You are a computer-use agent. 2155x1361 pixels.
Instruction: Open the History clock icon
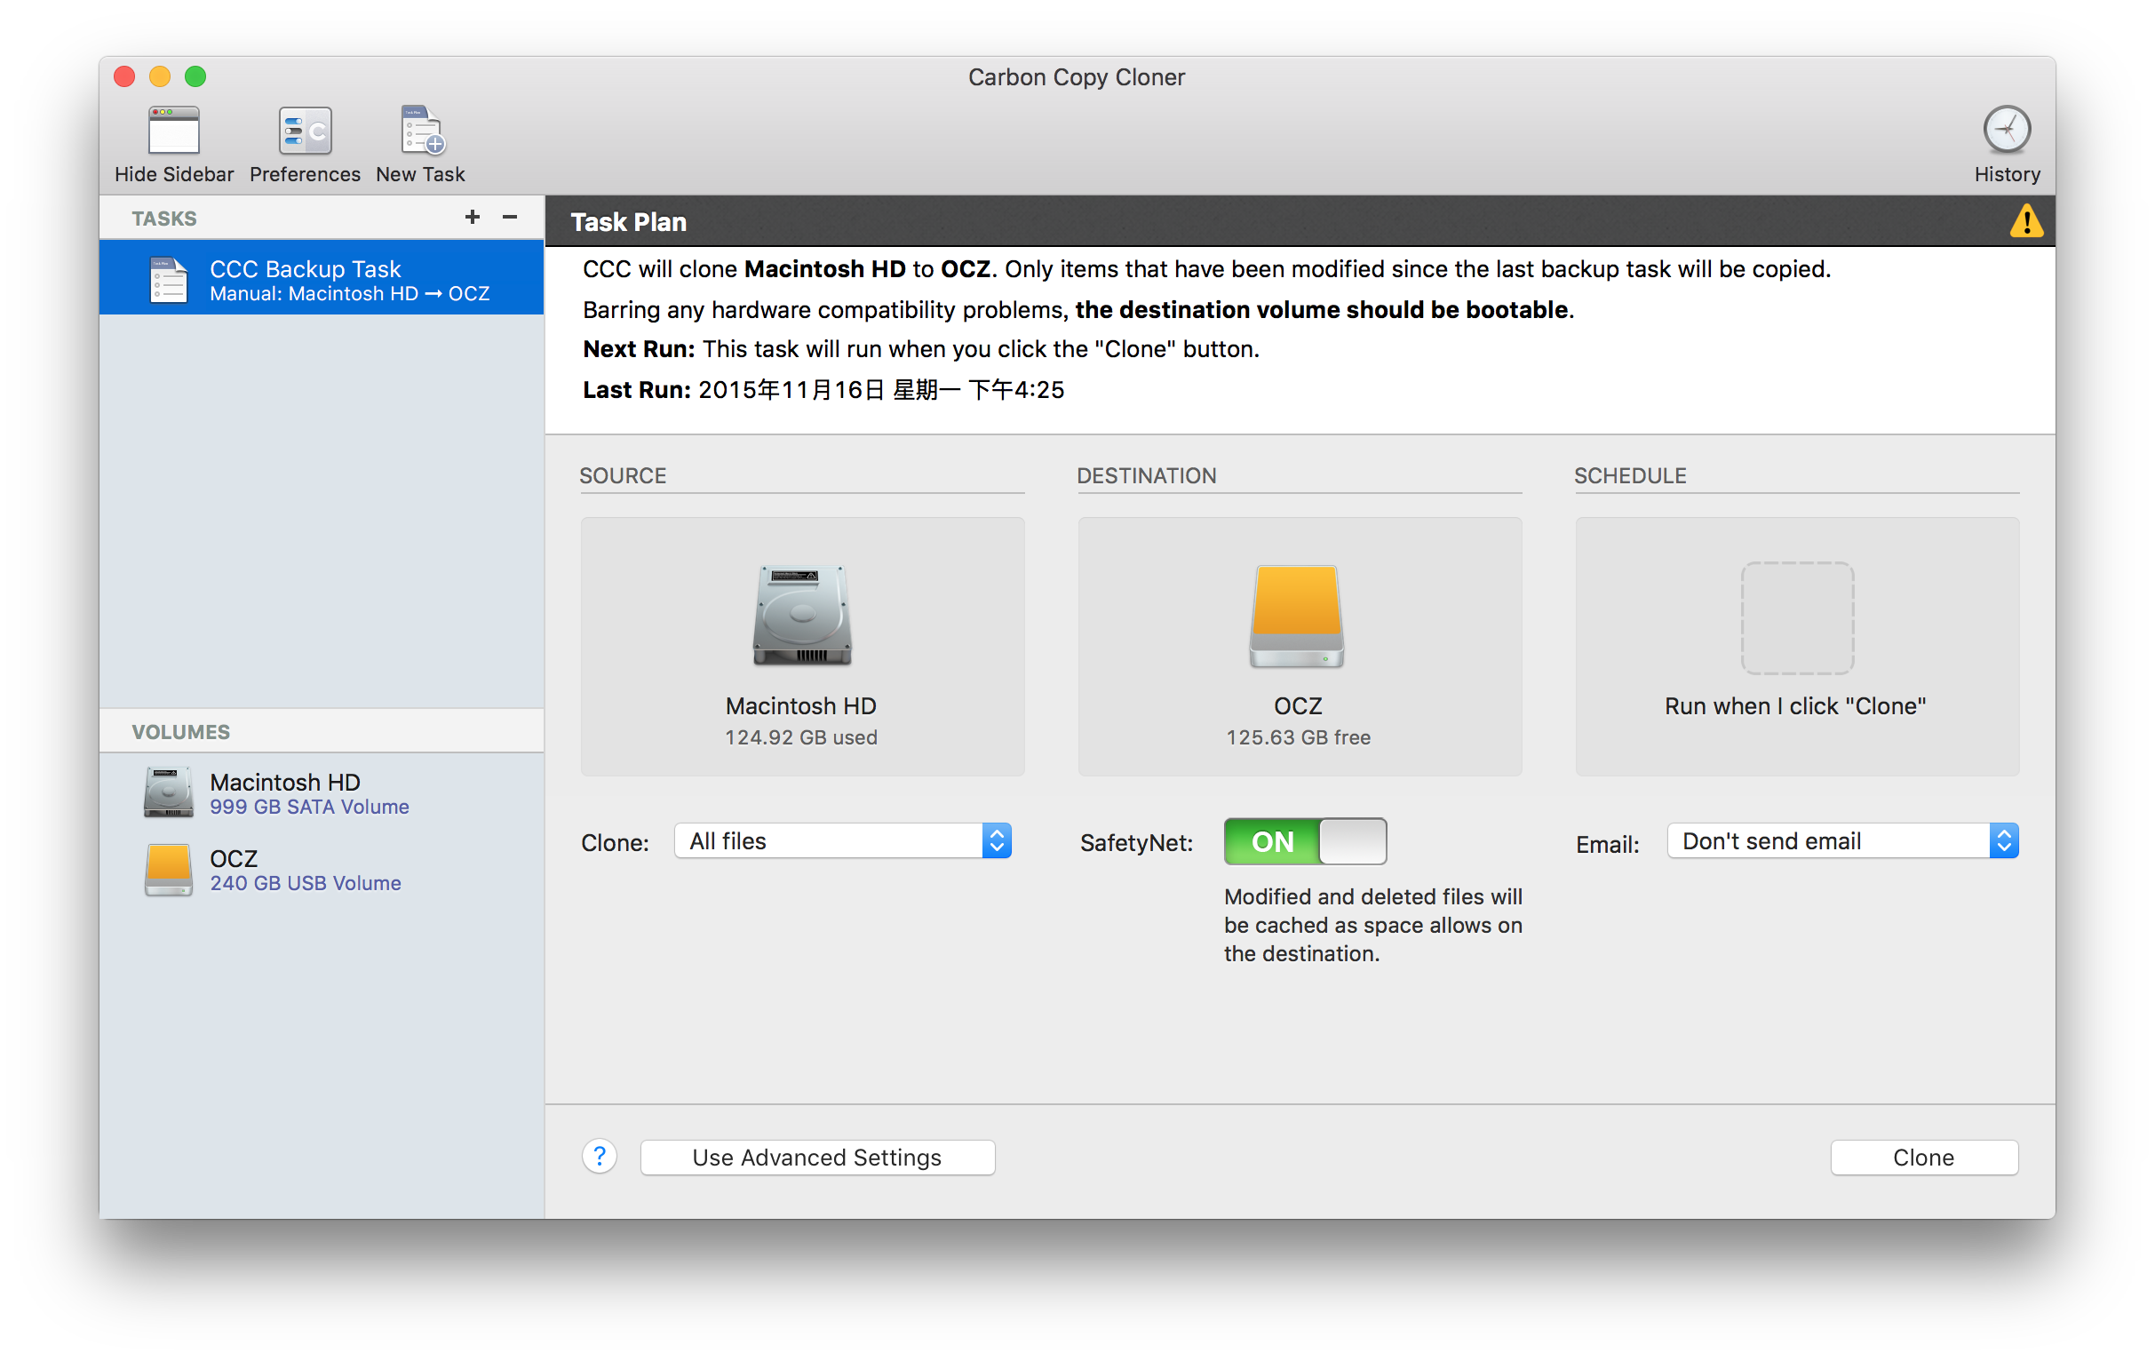click(x=2006, y=131)
